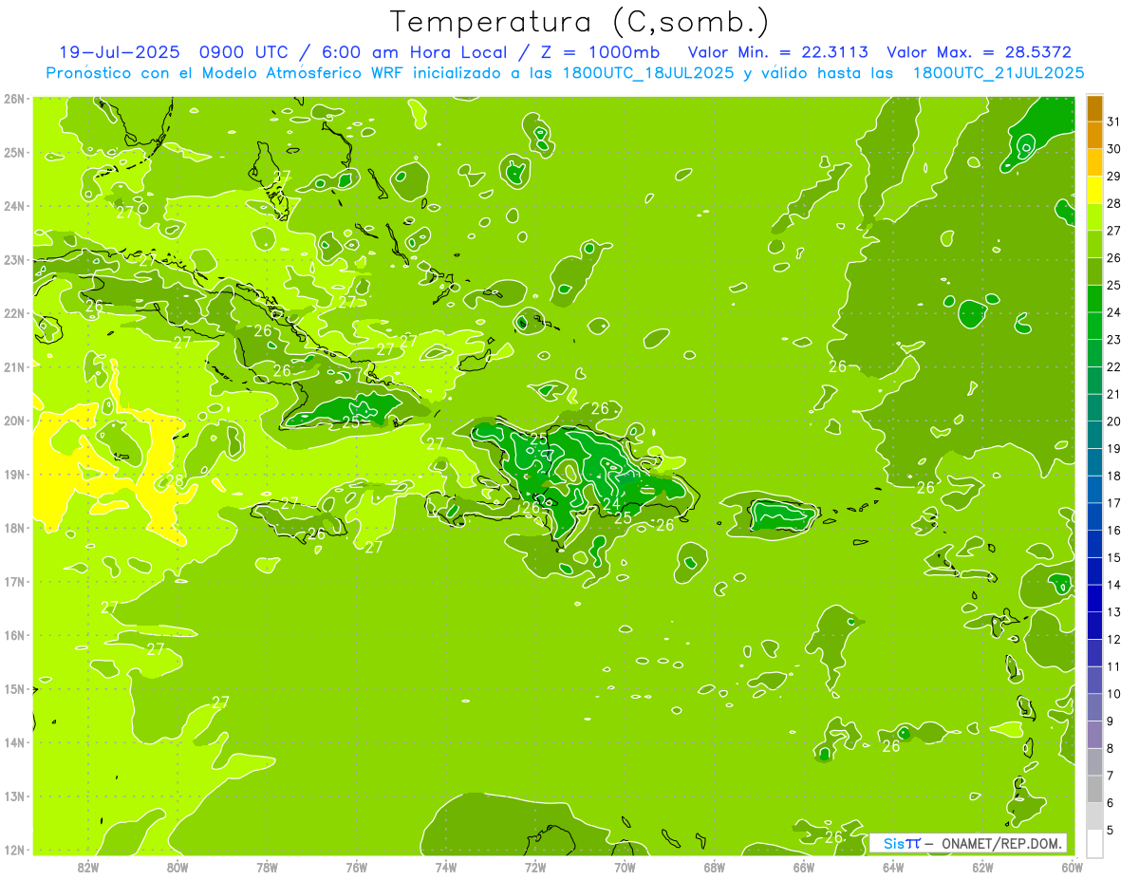Click the 70W longitude axis label

(625, 867)
